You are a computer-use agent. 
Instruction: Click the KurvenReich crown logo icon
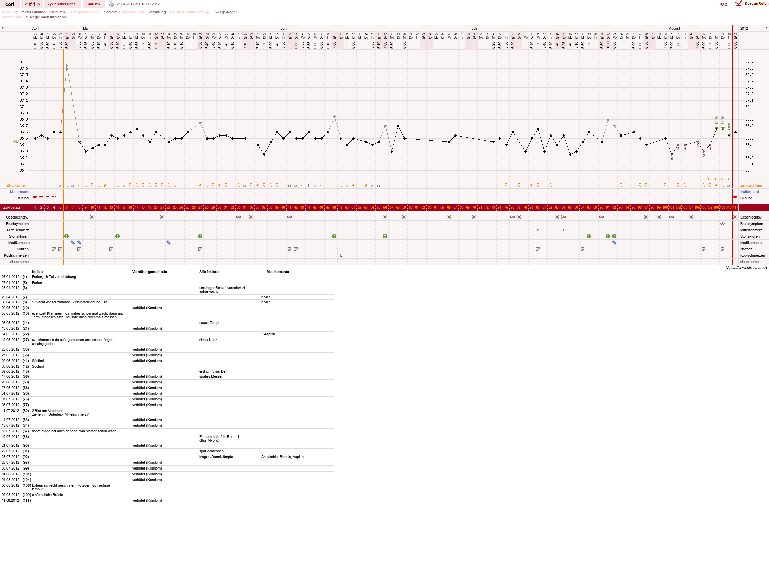[738, 3]
